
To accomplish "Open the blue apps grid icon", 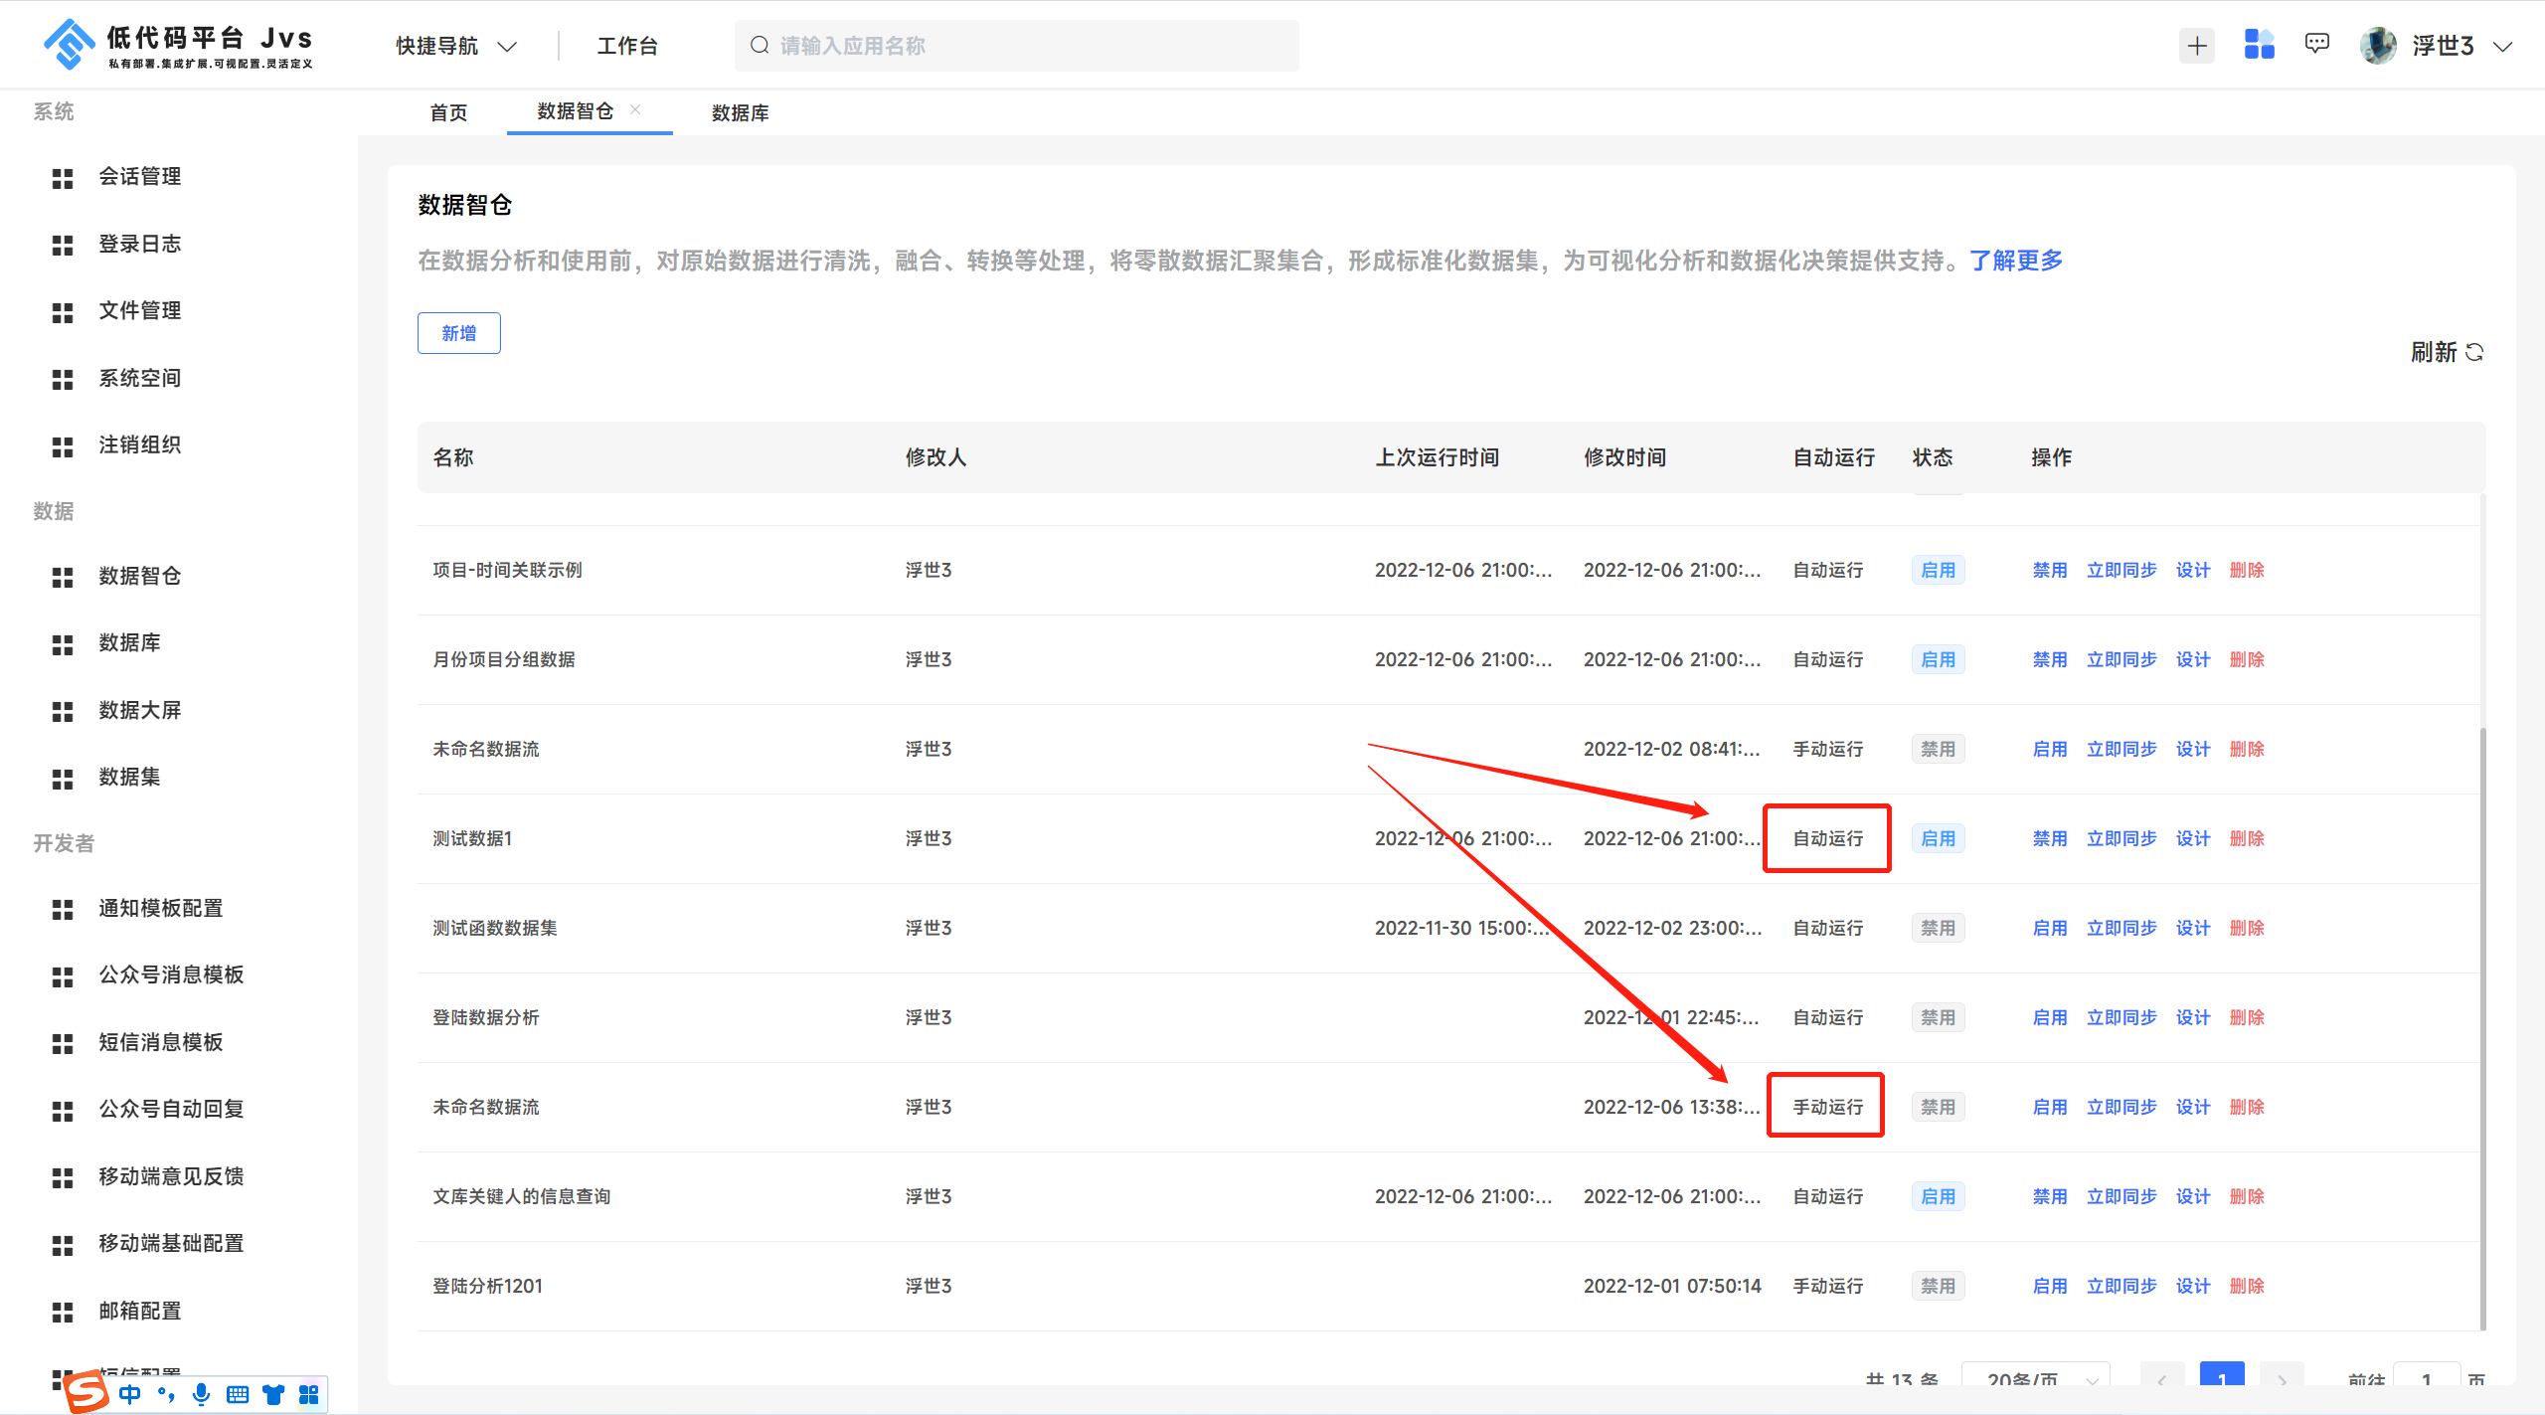I will pos(2259,45).
